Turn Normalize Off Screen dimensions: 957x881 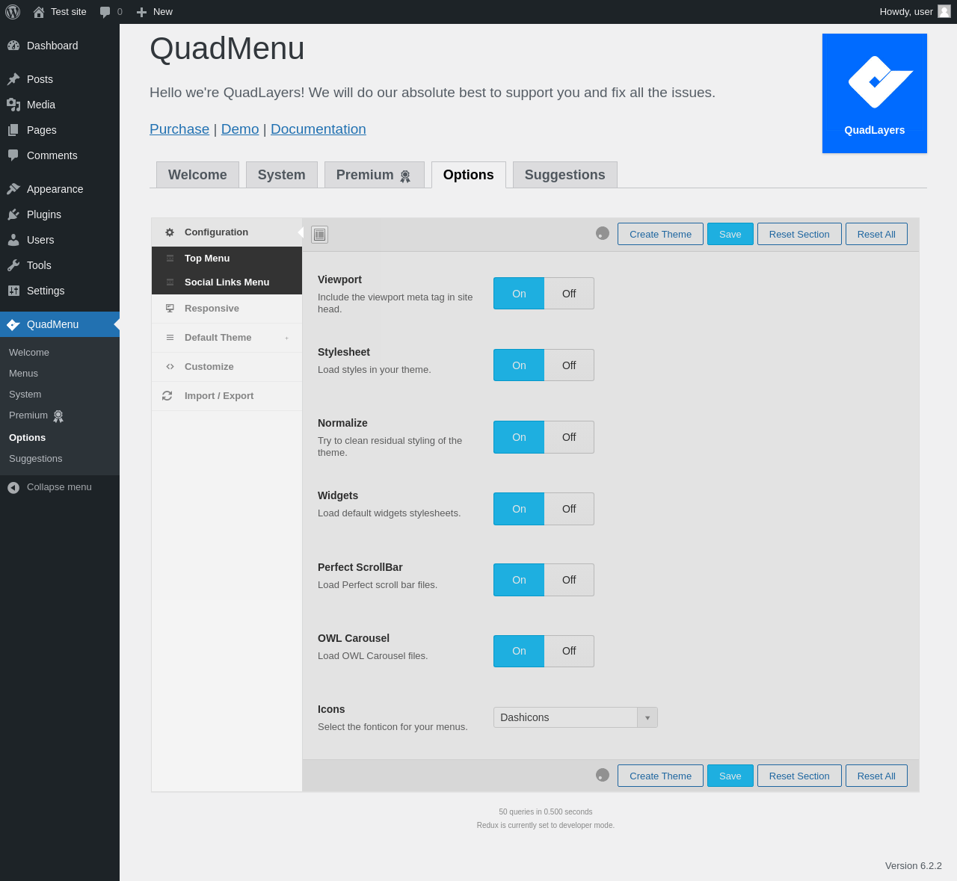pos(569,437)
